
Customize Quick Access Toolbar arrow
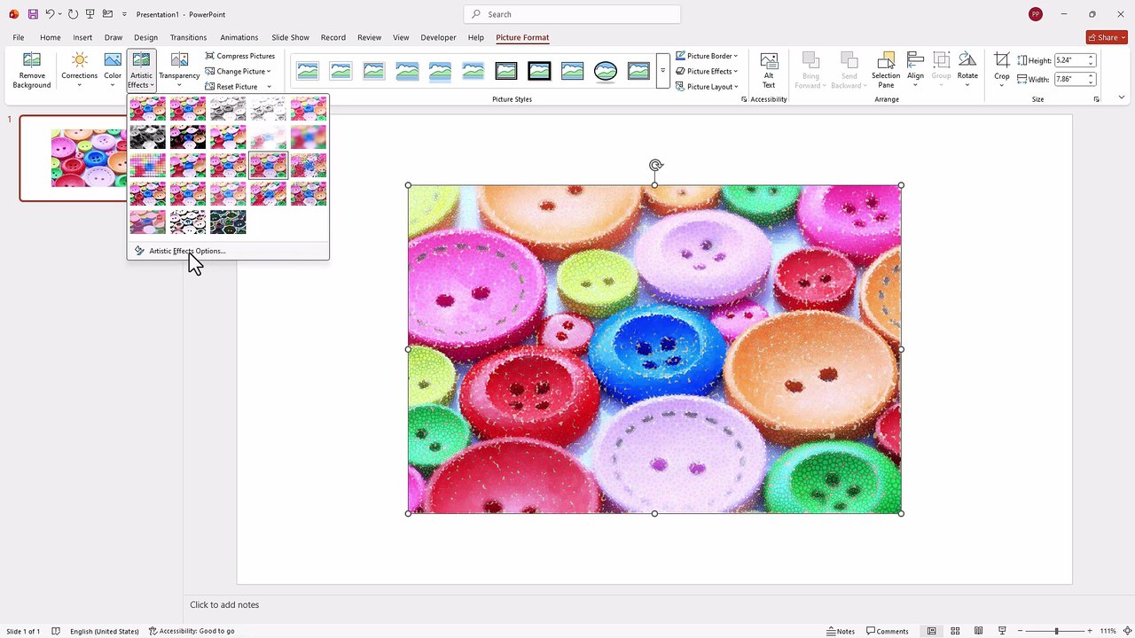coord(124,14)
